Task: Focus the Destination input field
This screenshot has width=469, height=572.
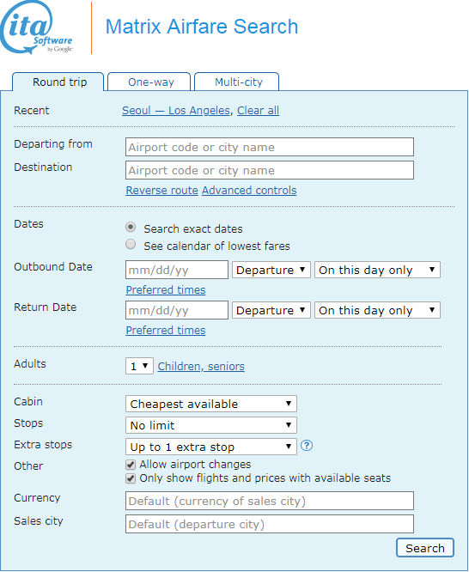Action: point(270,170)
